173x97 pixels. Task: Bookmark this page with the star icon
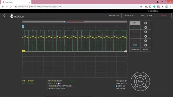coord(141,6)
